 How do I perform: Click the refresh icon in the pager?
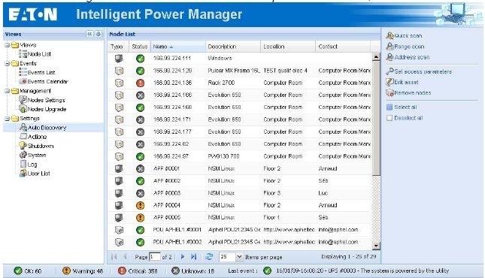click(x=209, y=257)
